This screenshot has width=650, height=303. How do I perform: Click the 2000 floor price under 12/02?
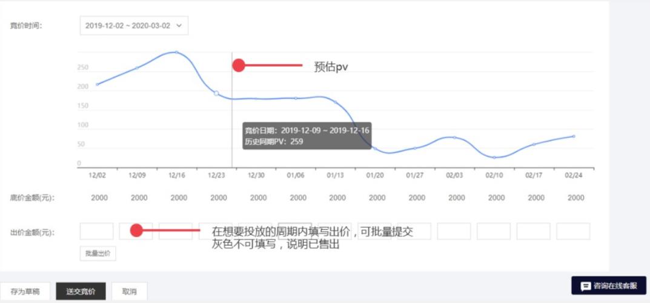click(x=99, y=198)
